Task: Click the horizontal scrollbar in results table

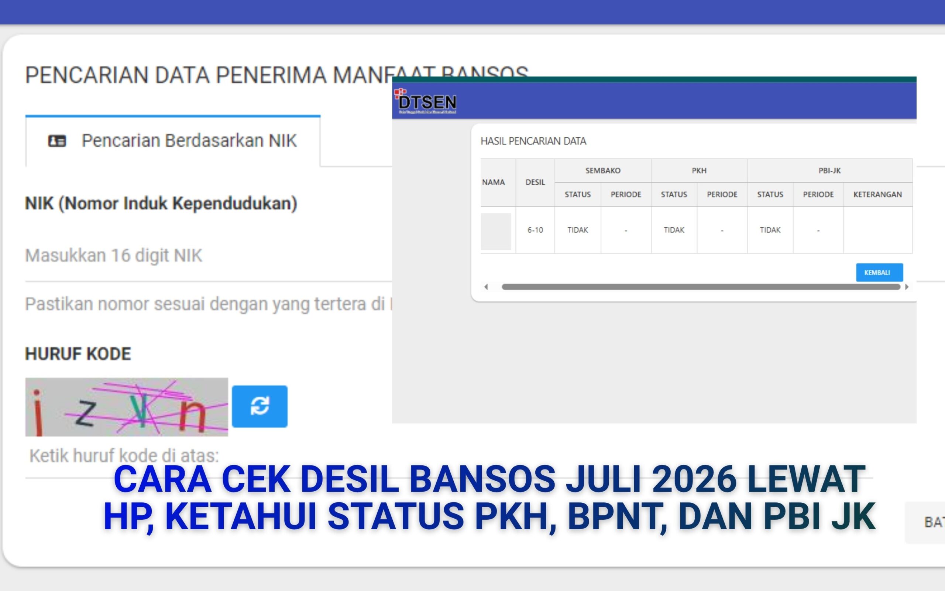Action: tap(701, 287)
